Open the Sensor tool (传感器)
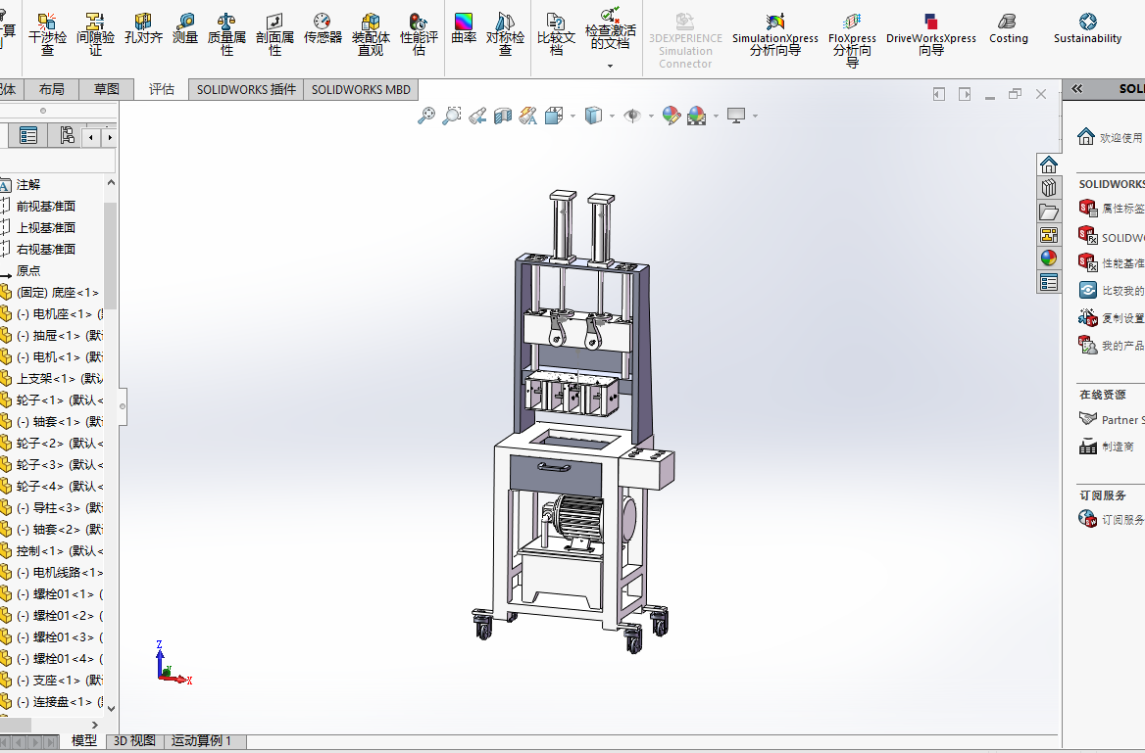 click(x=323, y=29)
